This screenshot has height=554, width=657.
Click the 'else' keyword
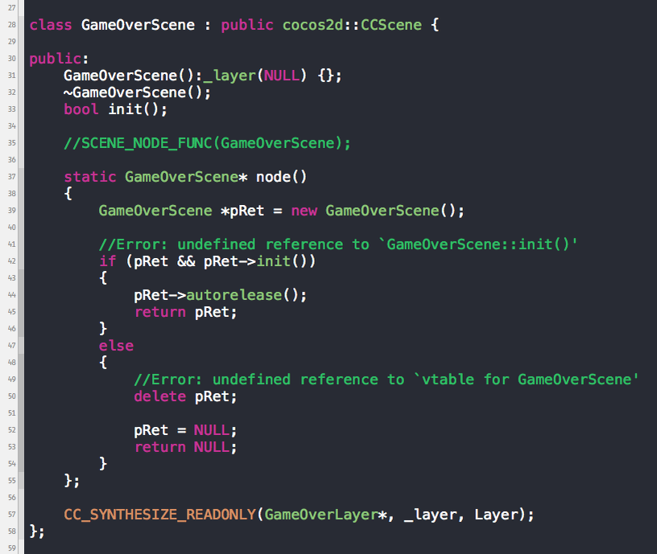pyautogui.click(x=116, y=346)
